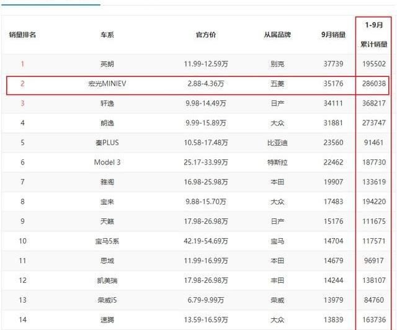Image resolution: width=397 pixels, height=330 pixels.
Task: Select the 1-9月 累计销量 header
Action: (374, 35)
